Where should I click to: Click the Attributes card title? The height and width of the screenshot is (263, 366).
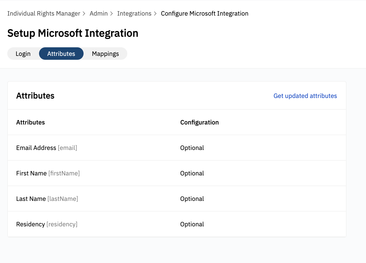tap(35, 96)
